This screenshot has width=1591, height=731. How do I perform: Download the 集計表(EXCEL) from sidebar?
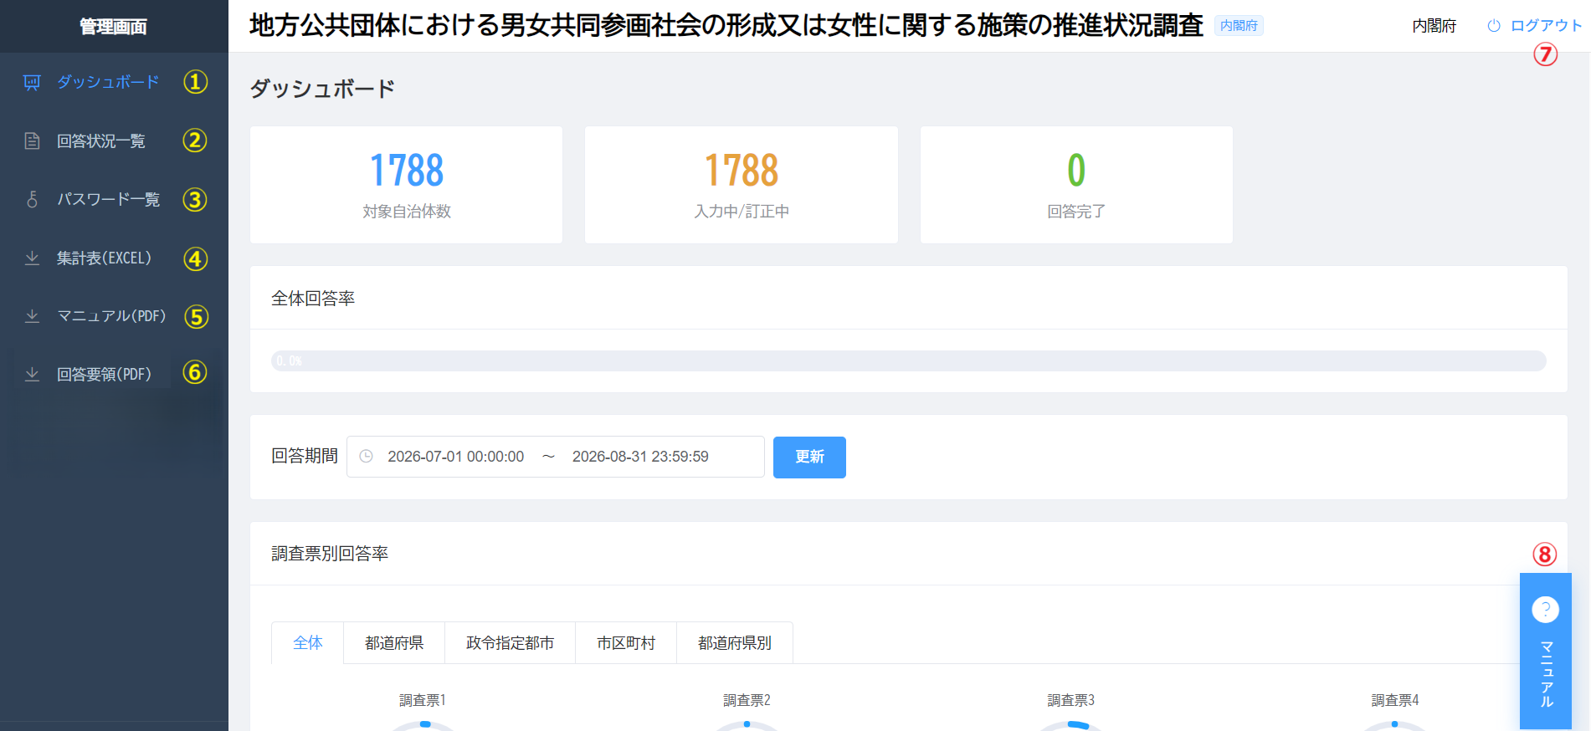(114, 258)
